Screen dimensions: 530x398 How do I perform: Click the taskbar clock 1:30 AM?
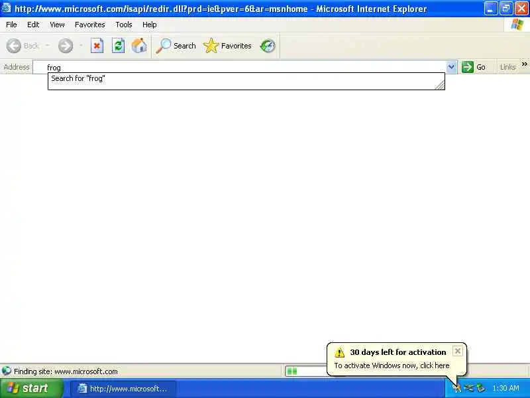[x=505, y=388]
